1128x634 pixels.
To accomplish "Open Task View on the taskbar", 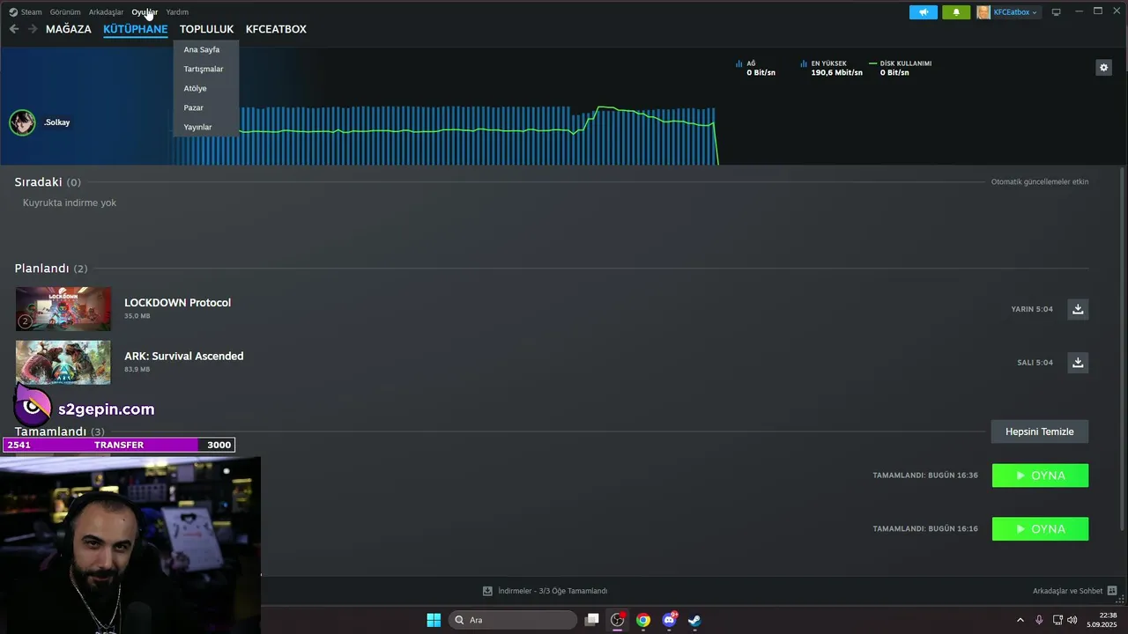I will (x=592, y=620).
